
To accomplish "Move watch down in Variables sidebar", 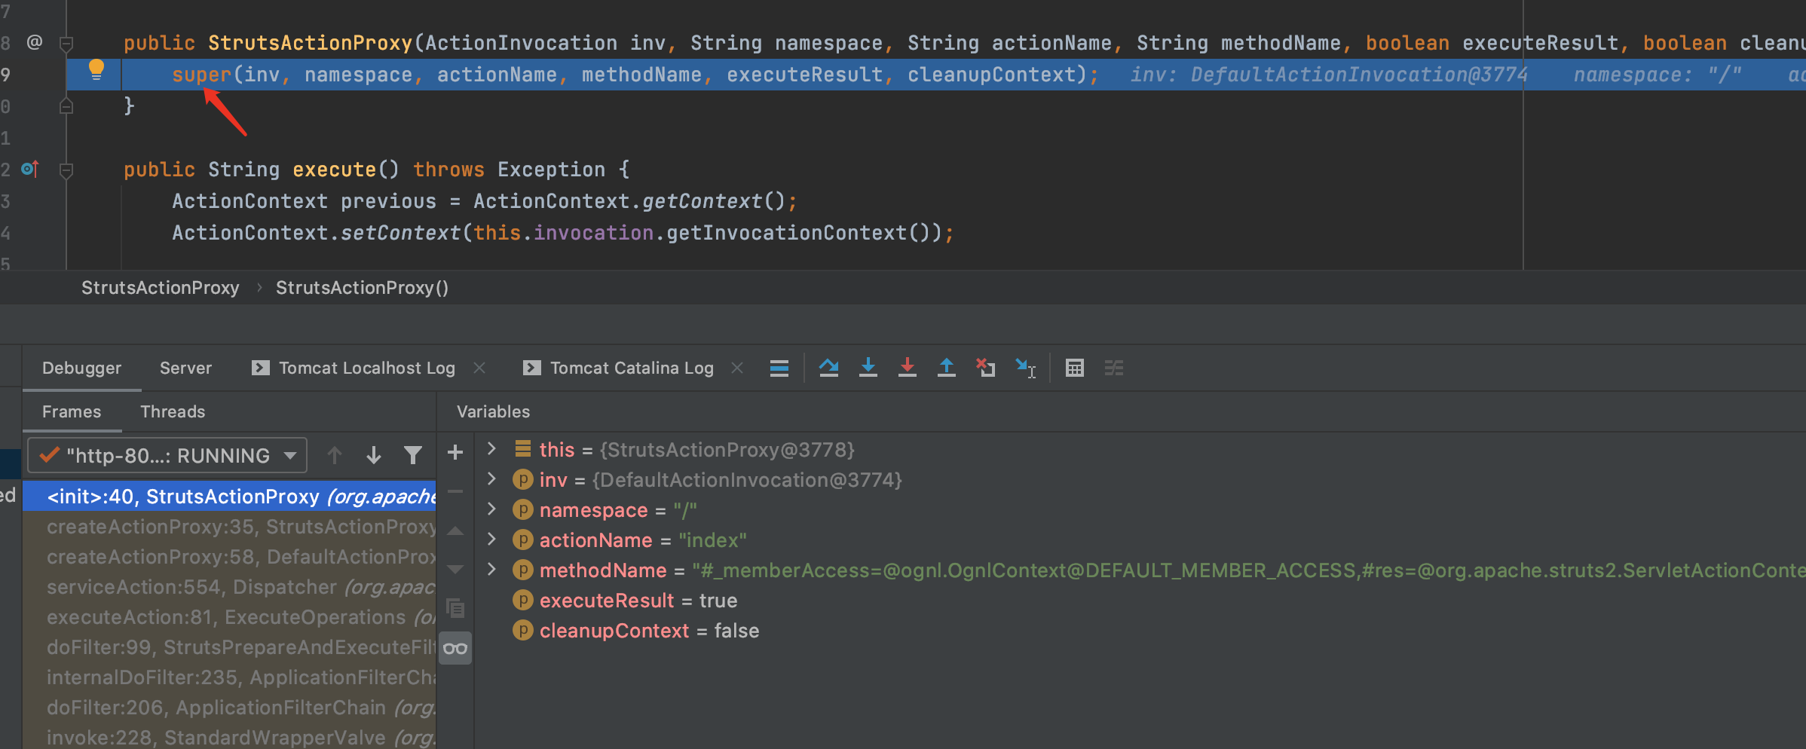I will (455, 569).
